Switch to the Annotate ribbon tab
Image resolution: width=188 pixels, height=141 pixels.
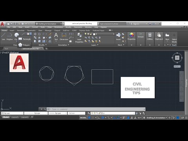click(21, 31)
